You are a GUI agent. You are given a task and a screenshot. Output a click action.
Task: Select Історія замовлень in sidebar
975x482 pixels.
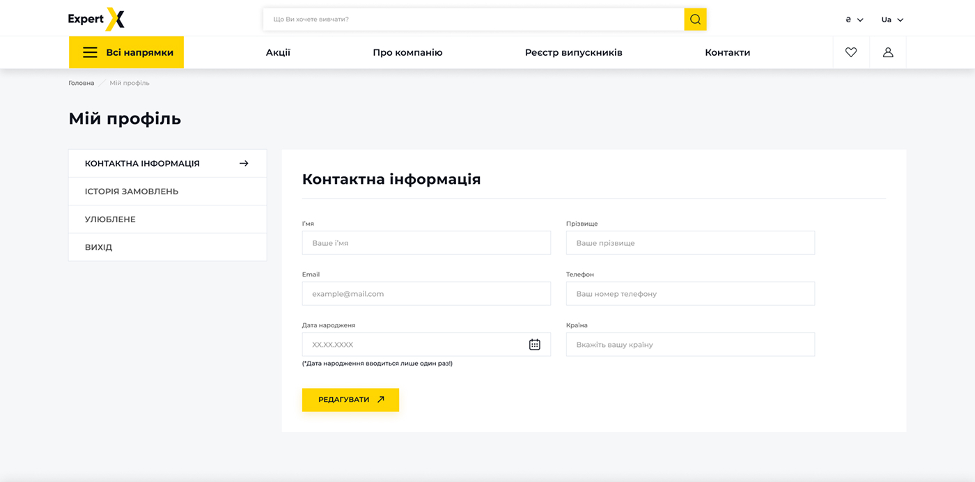click(x=132, y=192)
